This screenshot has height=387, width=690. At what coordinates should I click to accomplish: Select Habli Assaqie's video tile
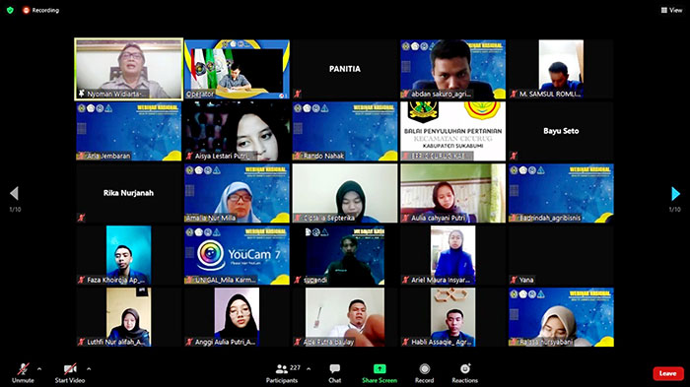point(452,317)
